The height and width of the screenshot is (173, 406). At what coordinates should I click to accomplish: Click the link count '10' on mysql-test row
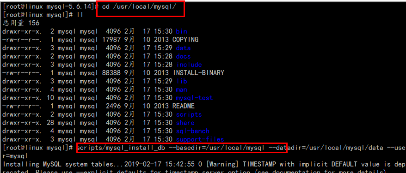[x=50, y=98]
